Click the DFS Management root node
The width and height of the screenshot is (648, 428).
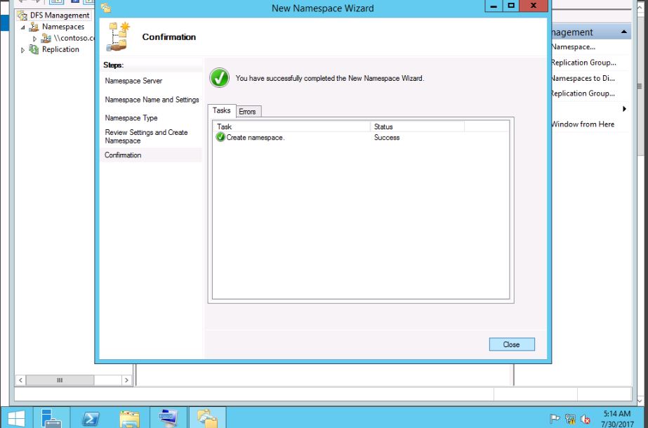point(60,15)
